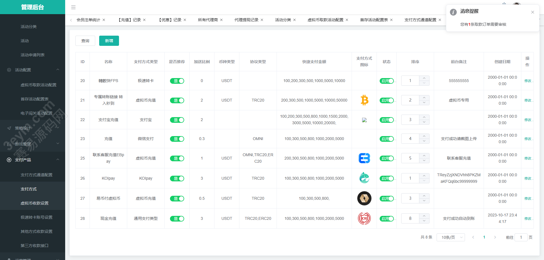This screenshot has width=544, height=260.
Task: Click the dark hexagon icon in row 27
Action: (x=364, y=198)
